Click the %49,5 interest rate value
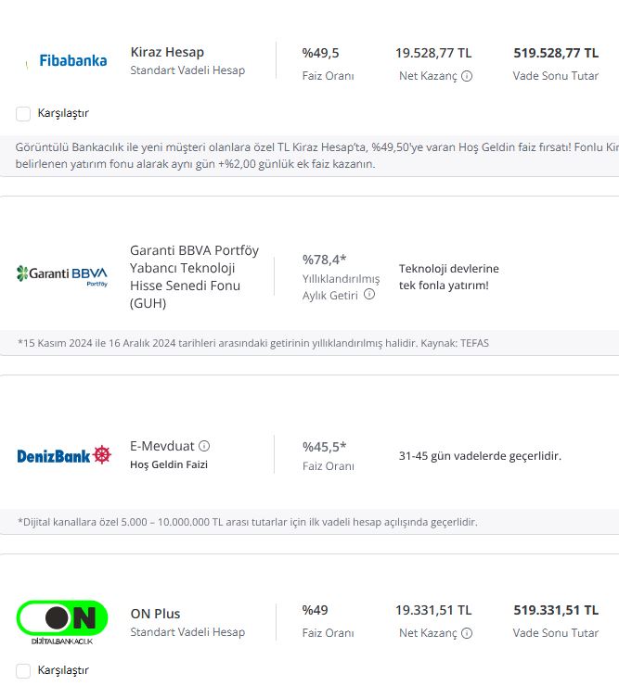The width and height of the screenshot is (619, 686). pos(320,53)
